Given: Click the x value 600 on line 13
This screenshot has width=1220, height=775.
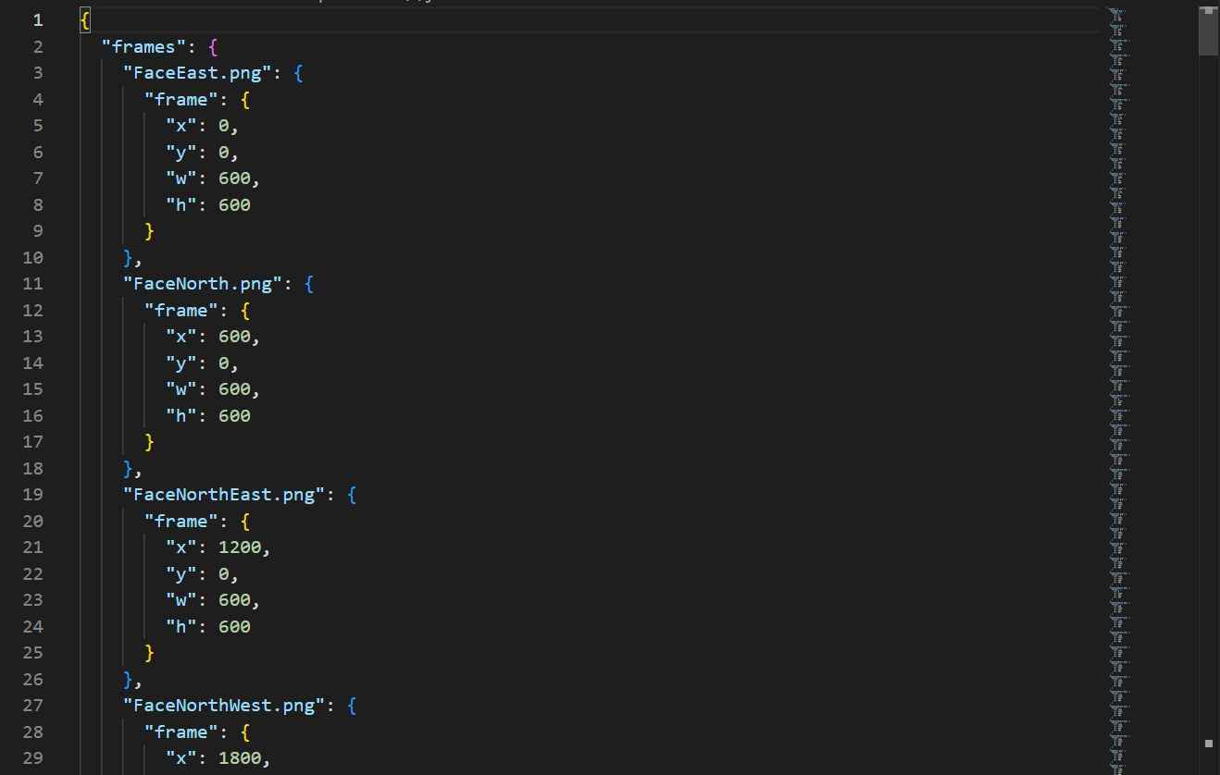Looking at the screenshot, I should point(234,337).
